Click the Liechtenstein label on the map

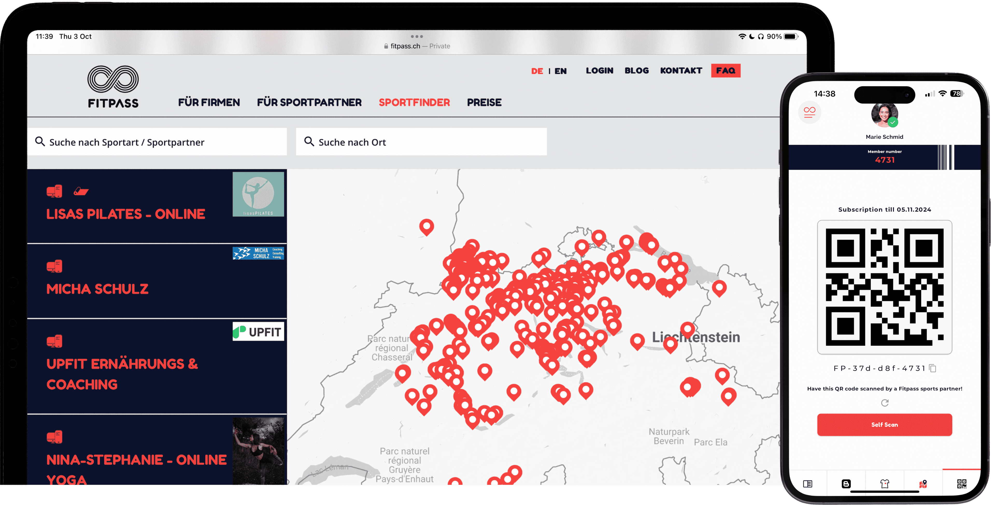[696, 337]
